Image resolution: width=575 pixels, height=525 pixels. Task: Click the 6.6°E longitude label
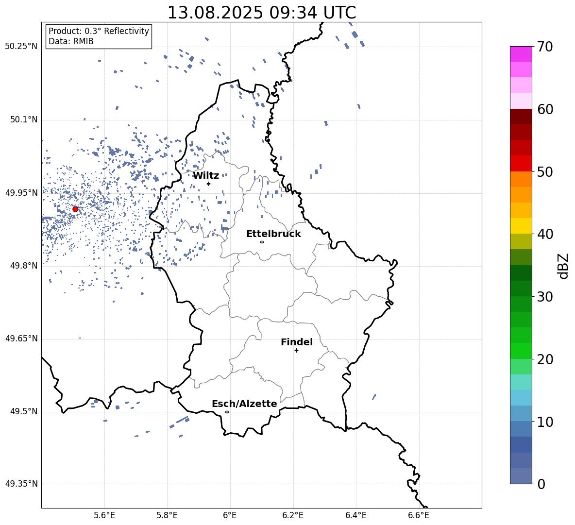419,516
